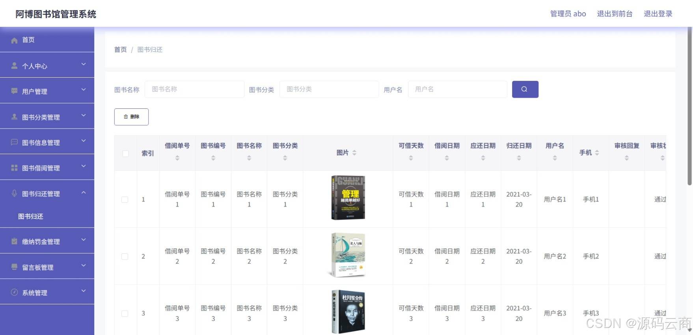Expand 留言板管理 with its chevron
Image resolution: width=693 pixels, height=335 pixels.
[x=84, y=265]
